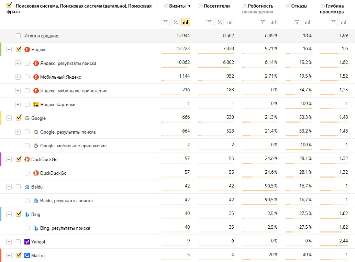
Task: Click filter icon under Визиты column
Action: 166,22
